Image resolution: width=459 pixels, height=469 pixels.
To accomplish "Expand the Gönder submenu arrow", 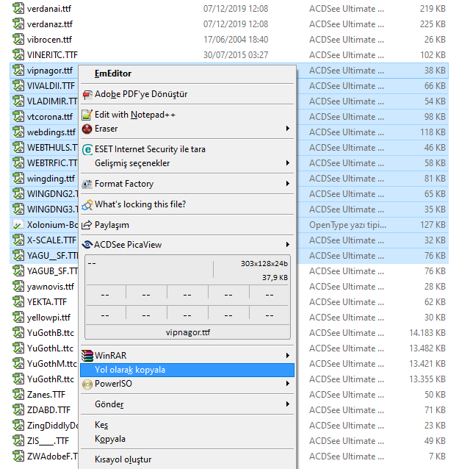I will (287, 404).
